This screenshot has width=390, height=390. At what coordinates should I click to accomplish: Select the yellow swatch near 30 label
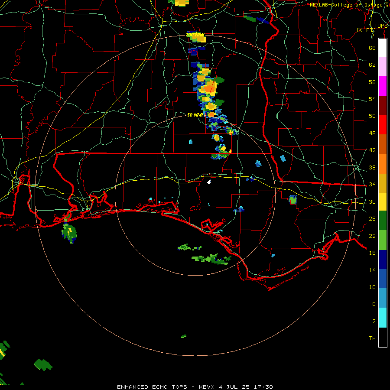click(x=383, y=202)
